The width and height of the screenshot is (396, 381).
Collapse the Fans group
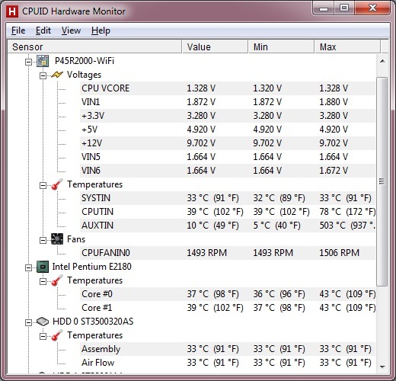coord(43,240)
